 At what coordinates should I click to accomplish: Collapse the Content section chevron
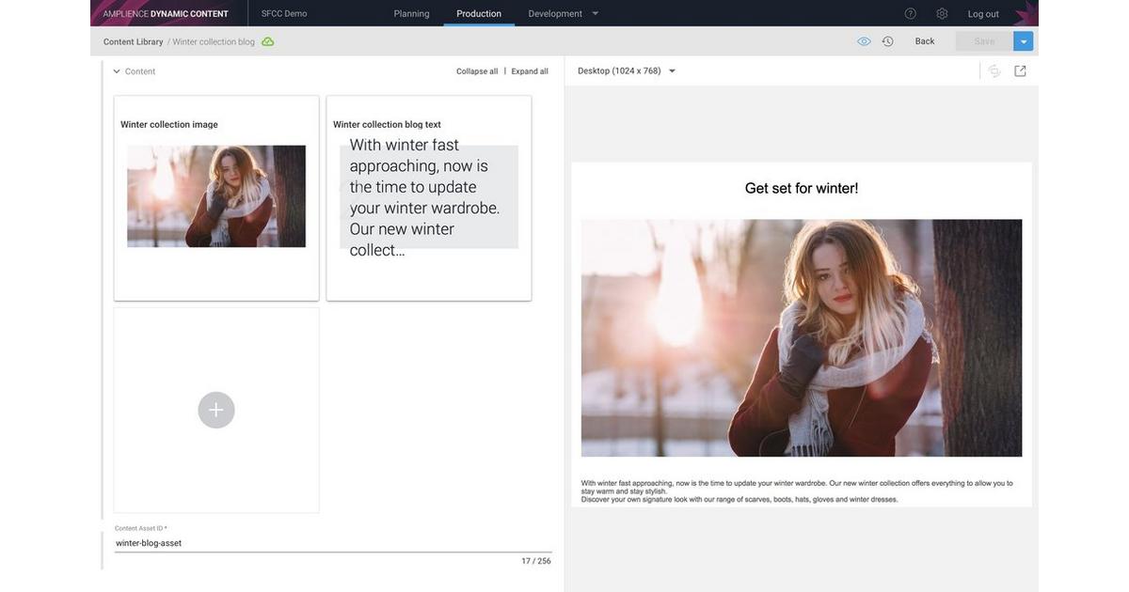coord(117,71)
